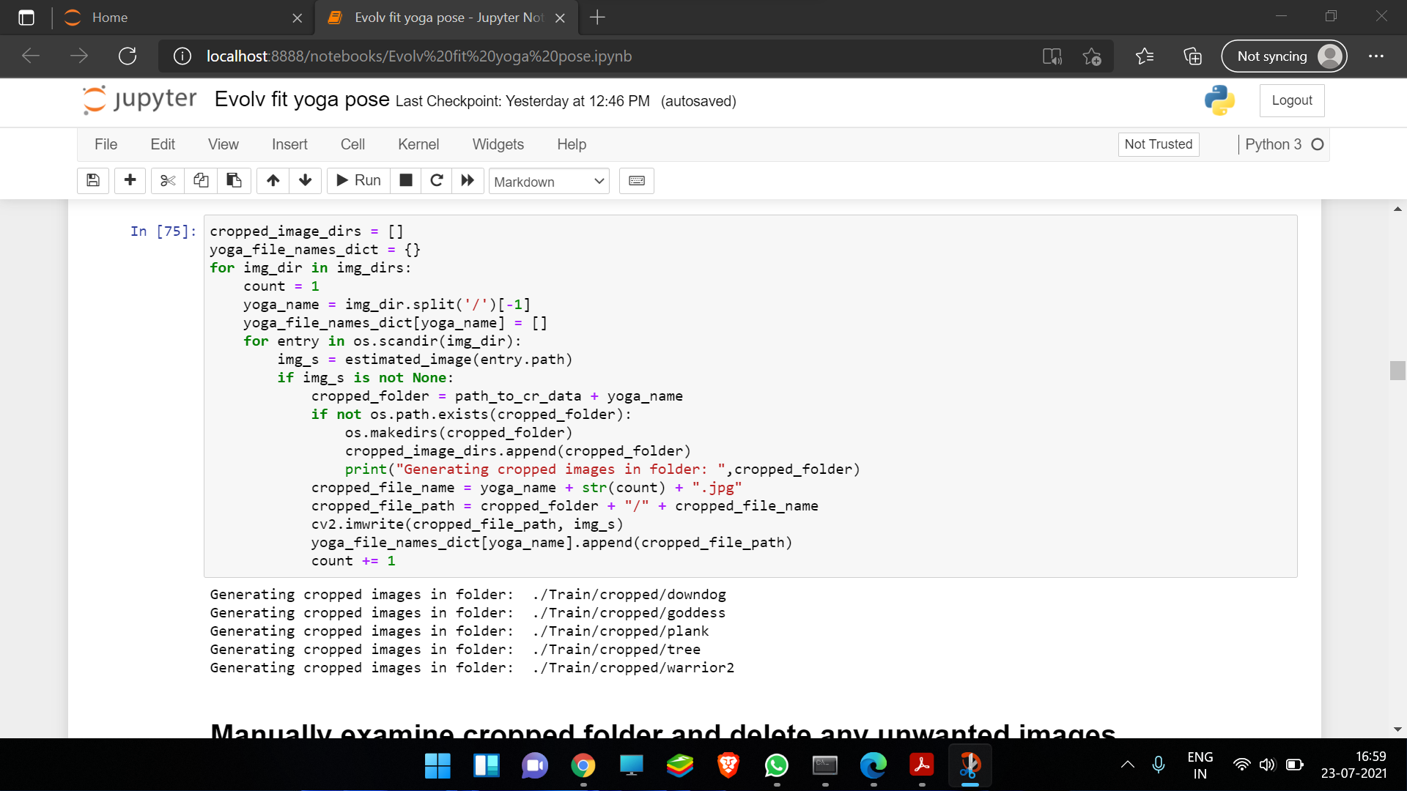Click the Not Trusted button
Screen dimensions: 1407x791
(x=1158, y=144)
